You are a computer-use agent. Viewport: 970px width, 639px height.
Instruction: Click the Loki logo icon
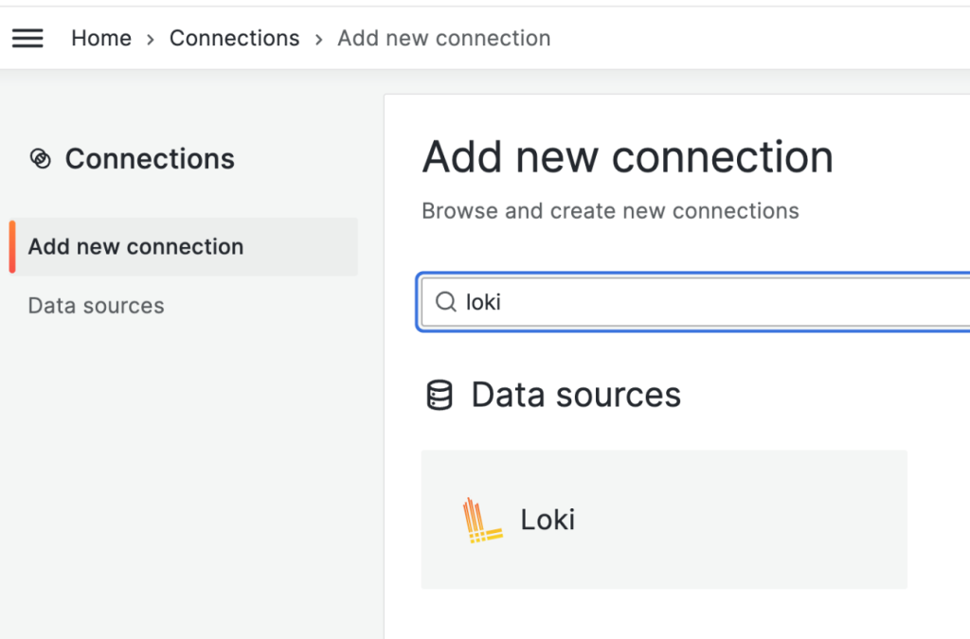(481, 520)
